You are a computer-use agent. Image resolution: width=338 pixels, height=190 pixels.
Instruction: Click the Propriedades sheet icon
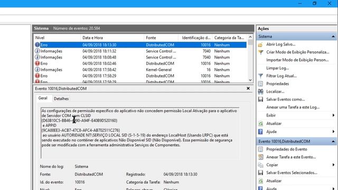point(260,83)
